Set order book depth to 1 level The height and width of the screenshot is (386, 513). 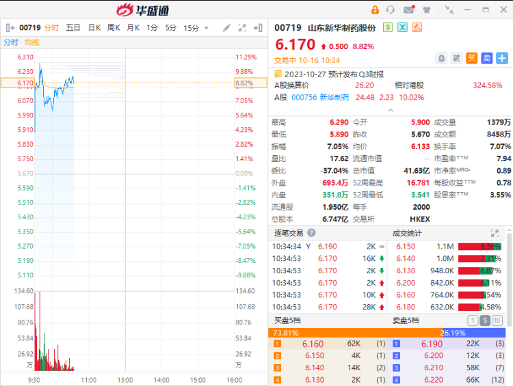click(473, 320)
